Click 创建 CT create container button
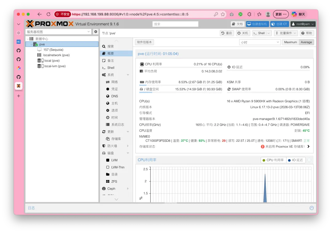The width and height of the screenshot is (332, 233). point(279,24)
